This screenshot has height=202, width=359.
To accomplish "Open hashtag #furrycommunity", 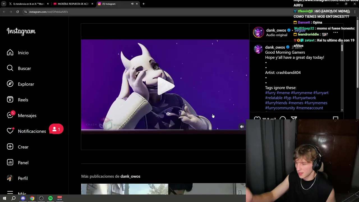I will tap(280, 108).
